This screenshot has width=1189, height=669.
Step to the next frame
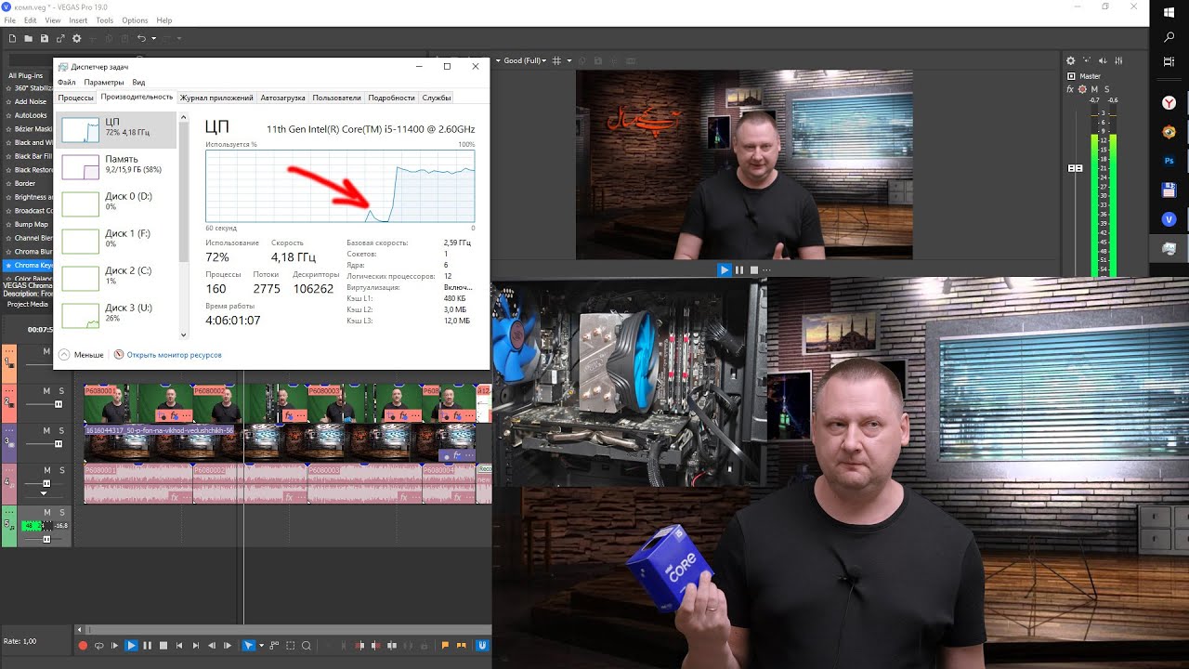point(228,645)
